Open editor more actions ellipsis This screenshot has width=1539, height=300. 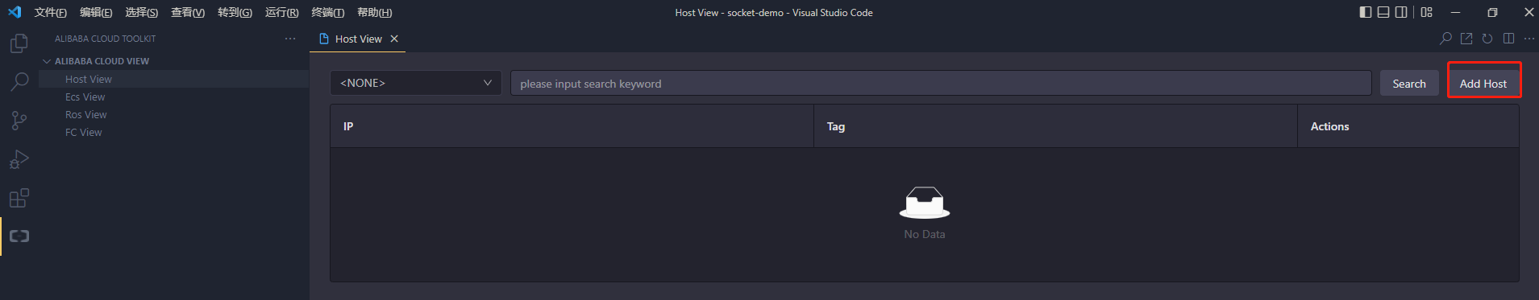[1529, 39]
